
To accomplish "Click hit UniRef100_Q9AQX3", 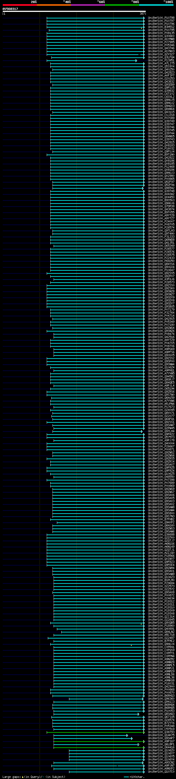I will pyautogui.click(x=161, y=106).
